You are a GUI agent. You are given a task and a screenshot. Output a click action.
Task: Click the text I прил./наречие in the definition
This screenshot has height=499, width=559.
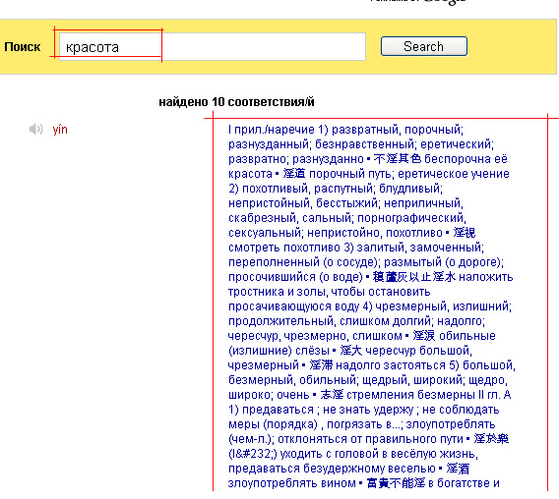[272, 130]
